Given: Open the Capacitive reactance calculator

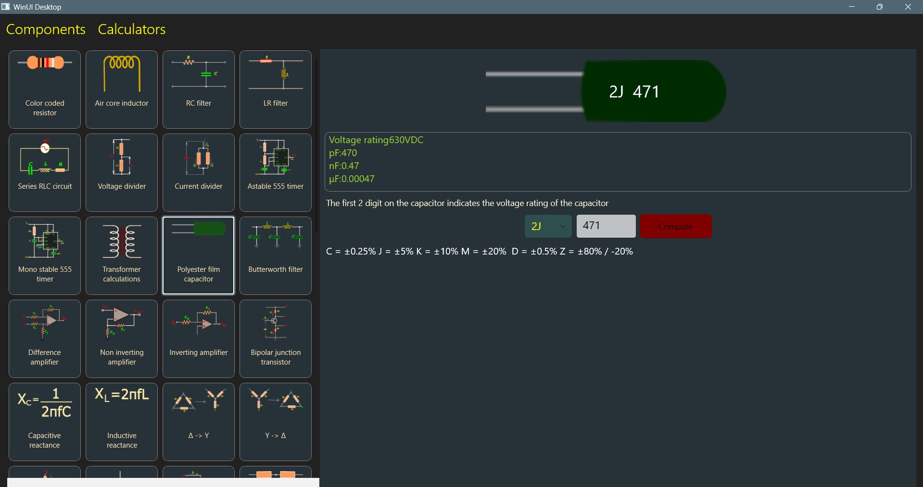Looking at the screenshot, I should click(x=45, y=422).
